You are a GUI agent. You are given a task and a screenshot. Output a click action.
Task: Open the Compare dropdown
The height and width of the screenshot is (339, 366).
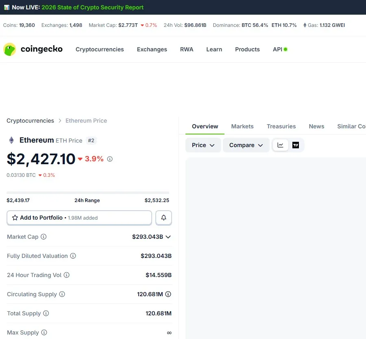(246, 145)
